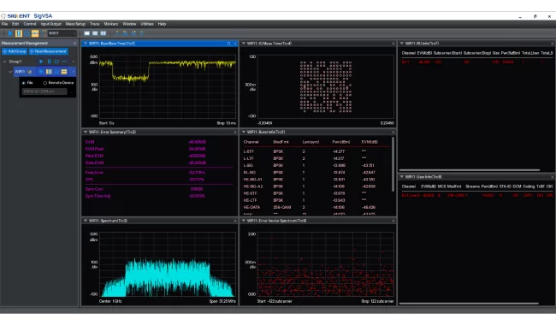Toggle the continuous mode icon in main toolbar

(x=35, y=33)
